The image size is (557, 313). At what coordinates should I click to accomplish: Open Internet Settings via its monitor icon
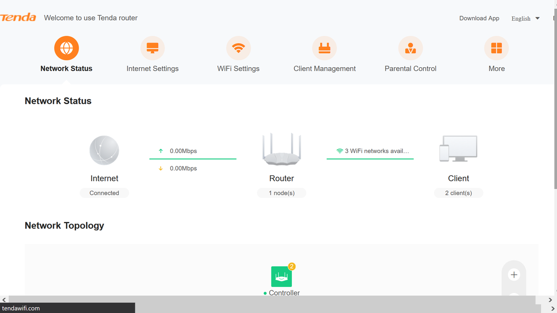tap(152, 48)
